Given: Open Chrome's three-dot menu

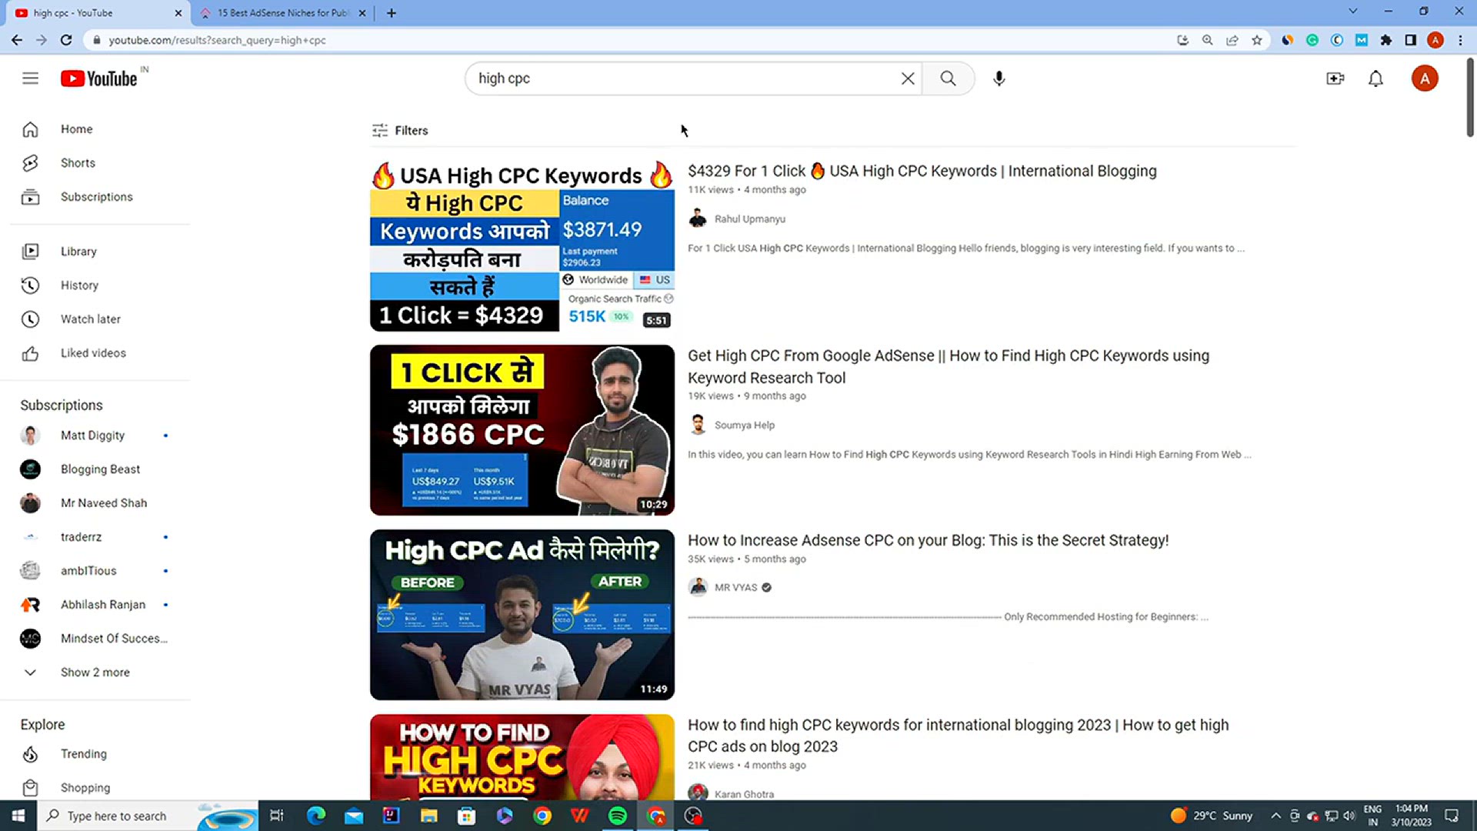Looking at the screenshot, I should click(1460, 40).
